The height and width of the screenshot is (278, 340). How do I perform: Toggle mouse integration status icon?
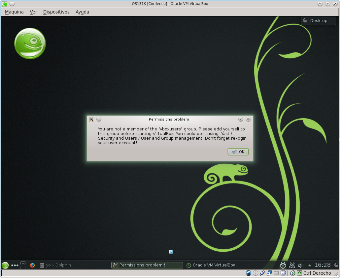[x=292, y=273]
